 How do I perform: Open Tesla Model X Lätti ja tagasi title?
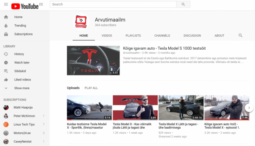click(178, 126)
